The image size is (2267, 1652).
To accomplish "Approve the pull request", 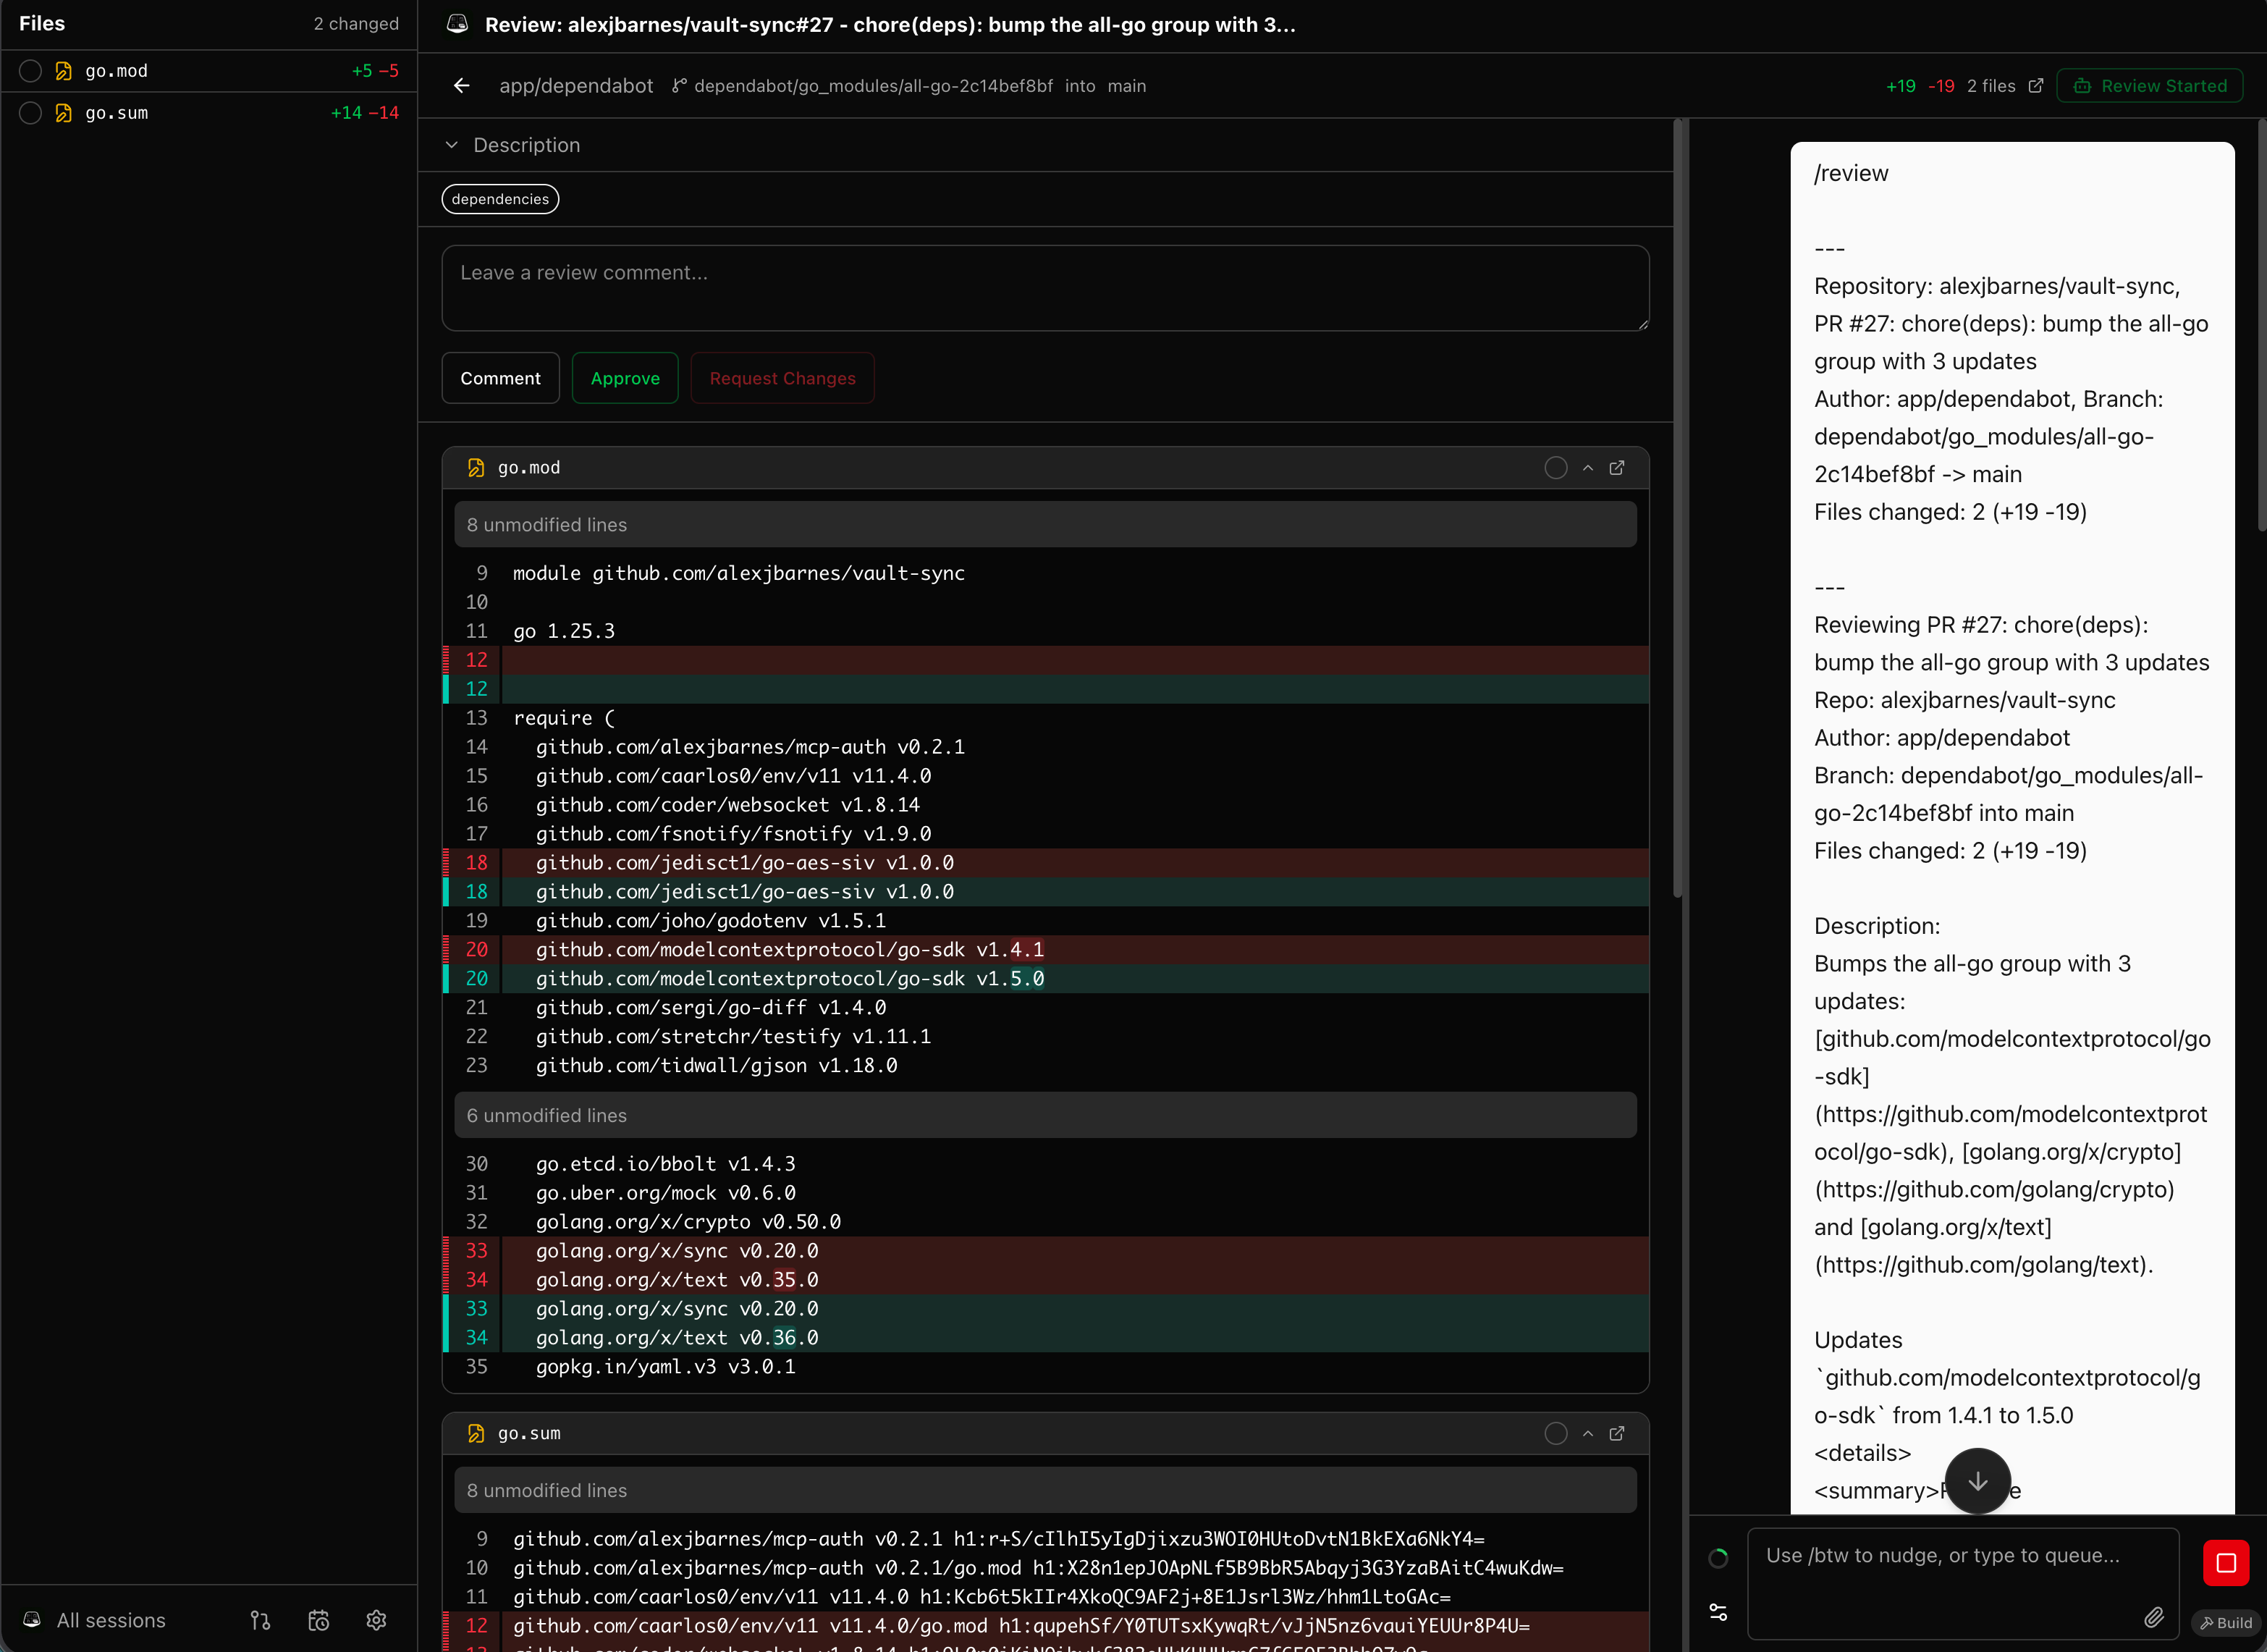I will click(625, 378).
